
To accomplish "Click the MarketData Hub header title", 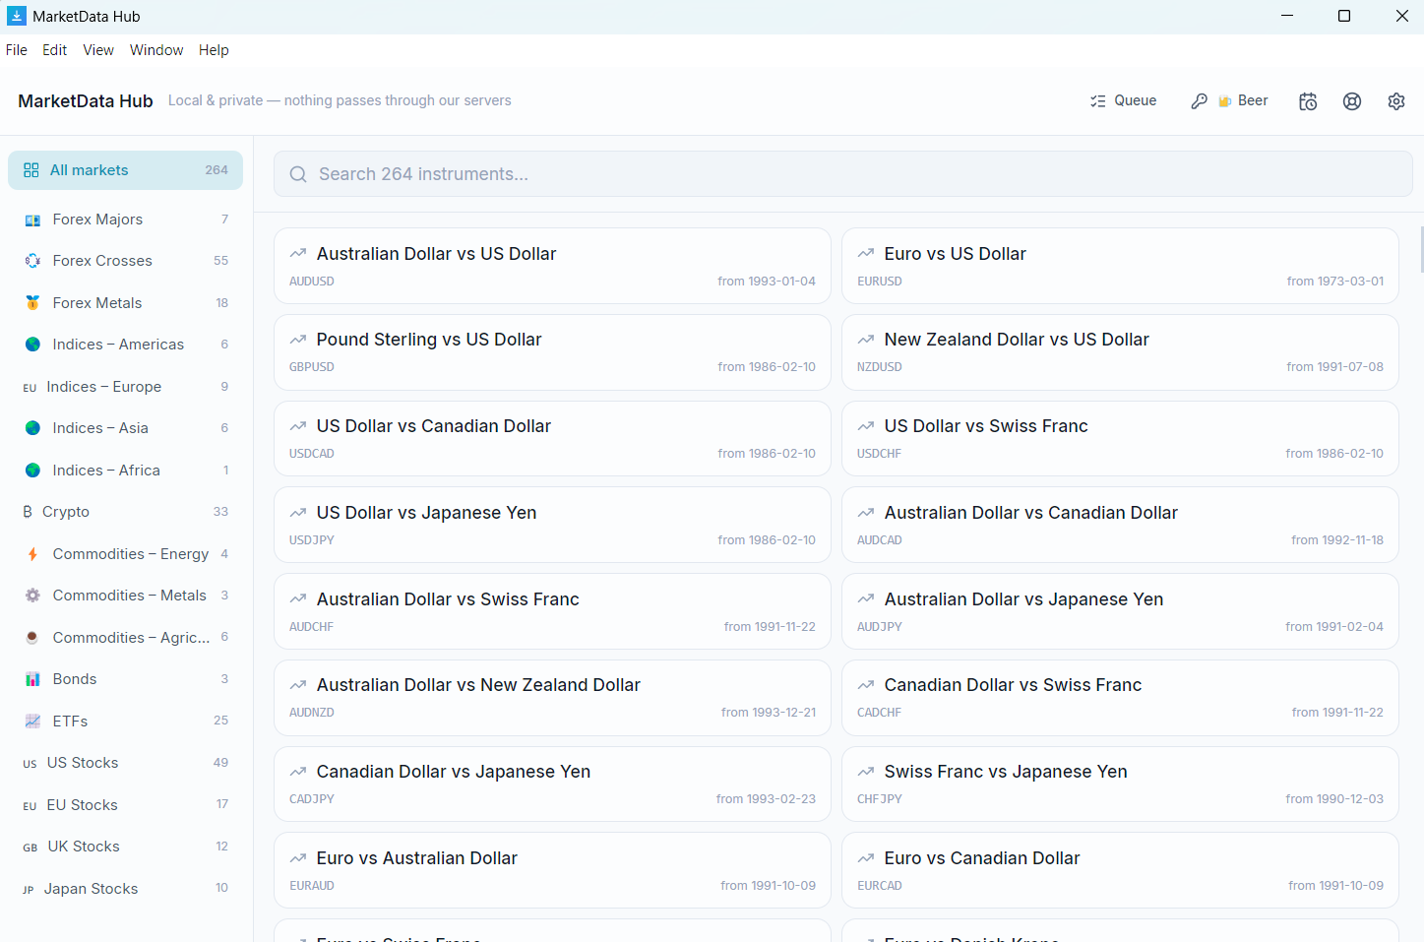I will pos(86,101).
